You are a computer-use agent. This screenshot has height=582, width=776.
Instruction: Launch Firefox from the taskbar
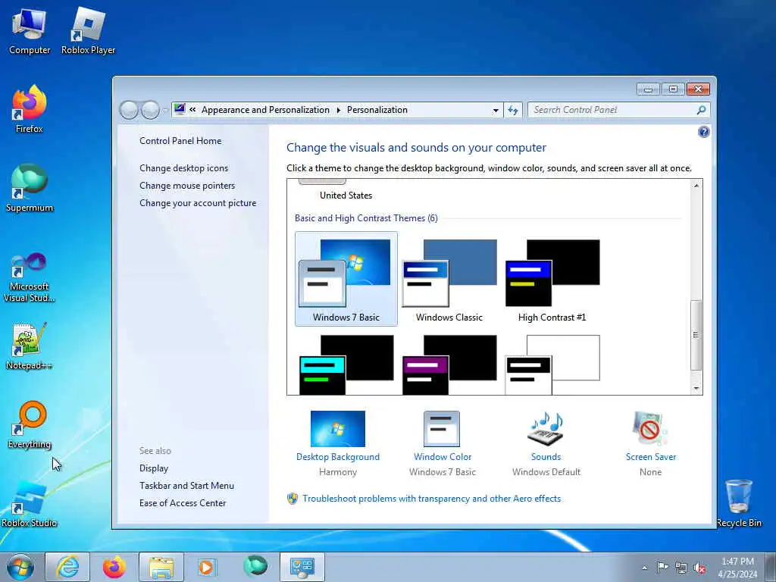(114, 567)
